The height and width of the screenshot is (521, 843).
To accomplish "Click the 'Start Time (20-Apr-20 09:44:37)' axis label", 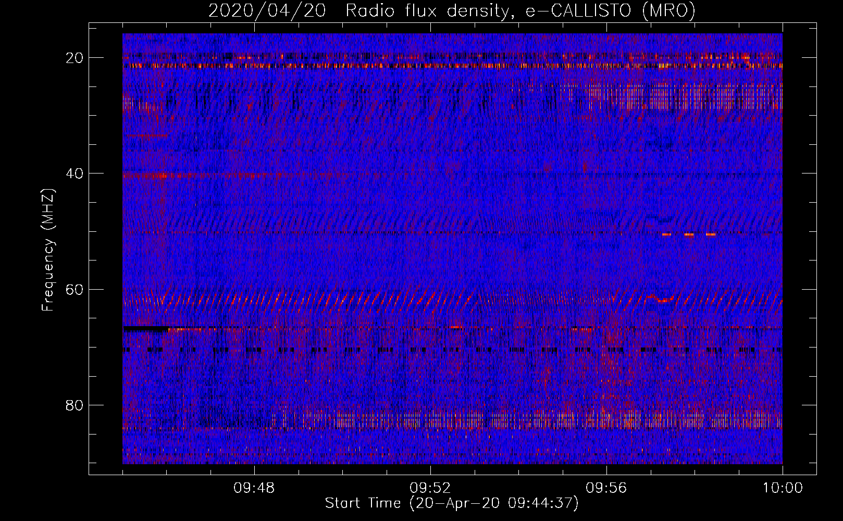I will (x=452, y=503).
